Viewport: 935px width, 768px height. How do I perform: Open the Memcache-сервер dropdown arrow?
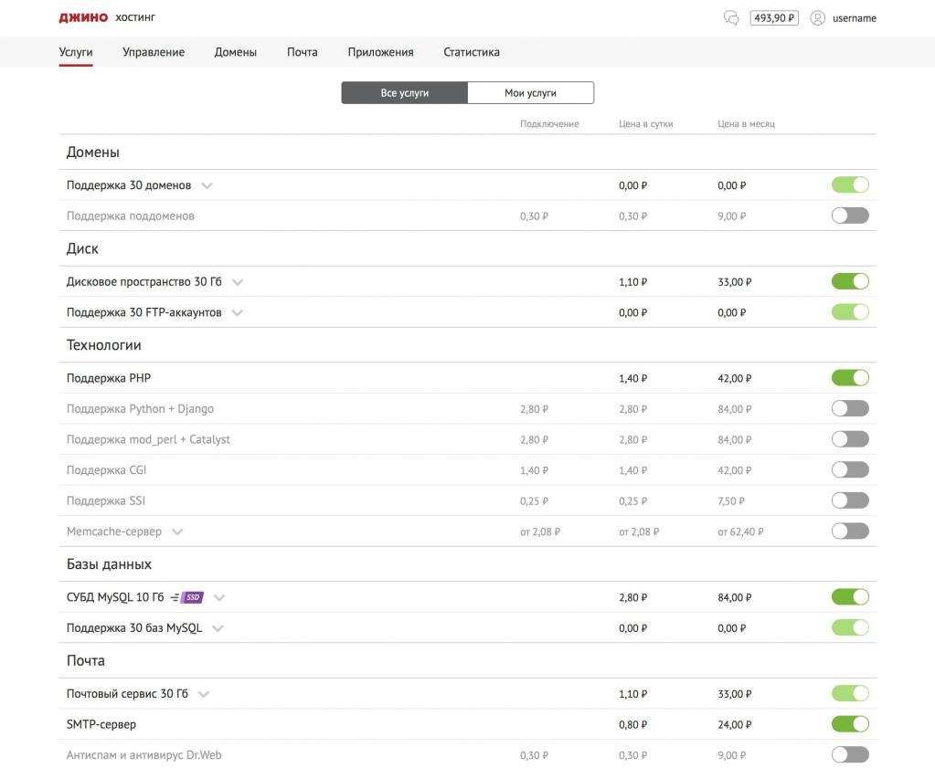(x=177, y=531)
